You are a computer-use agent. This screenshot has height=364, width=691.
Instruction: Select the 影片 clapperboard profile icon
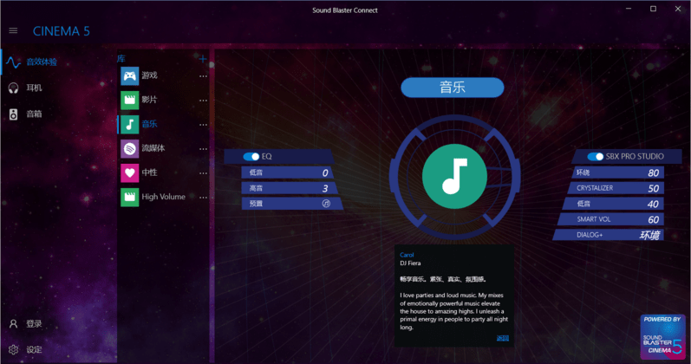click(x=129, y=100)
